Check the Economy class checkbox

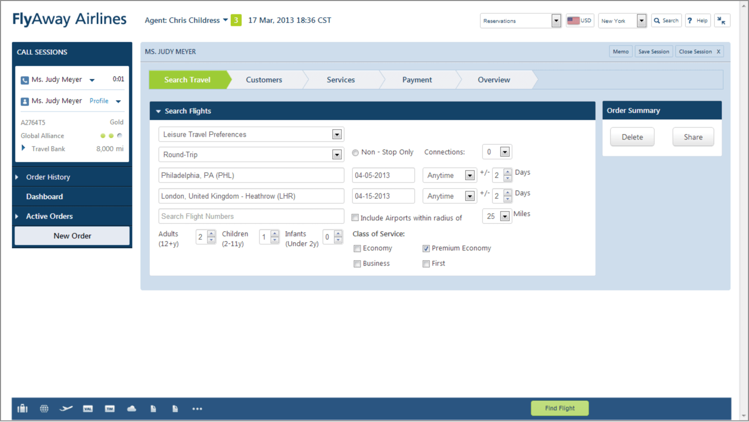[x=357, y=249]
